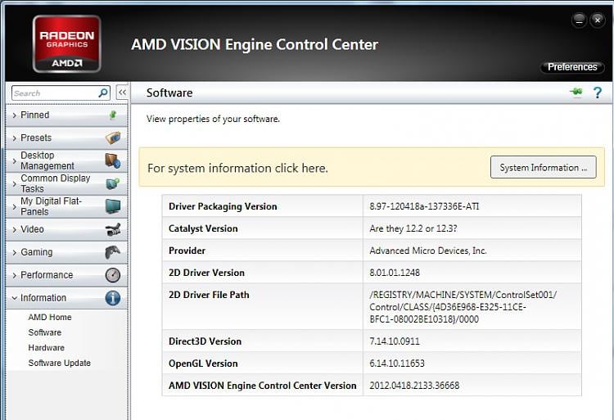Click the Direct3D Version value 7.14.10.0911
This screenshot has height=420, width=614.
tap(395, 341)
